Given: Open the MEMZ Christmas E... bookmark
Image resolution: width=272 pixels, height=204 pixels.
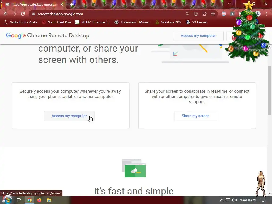Looking at the screenshot, I should click(x=93, y=22).
